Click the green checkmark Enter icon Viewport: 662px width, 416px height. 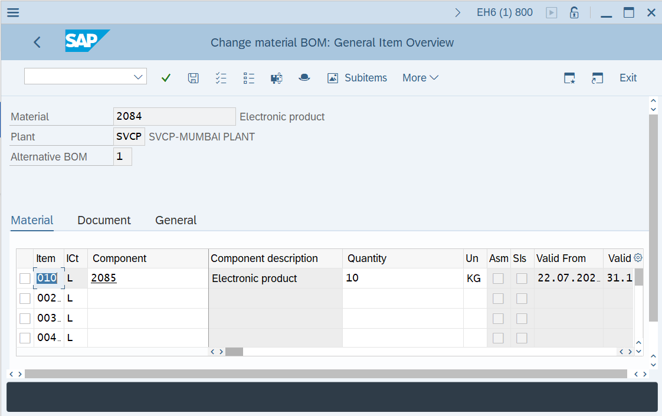[166, 78]
